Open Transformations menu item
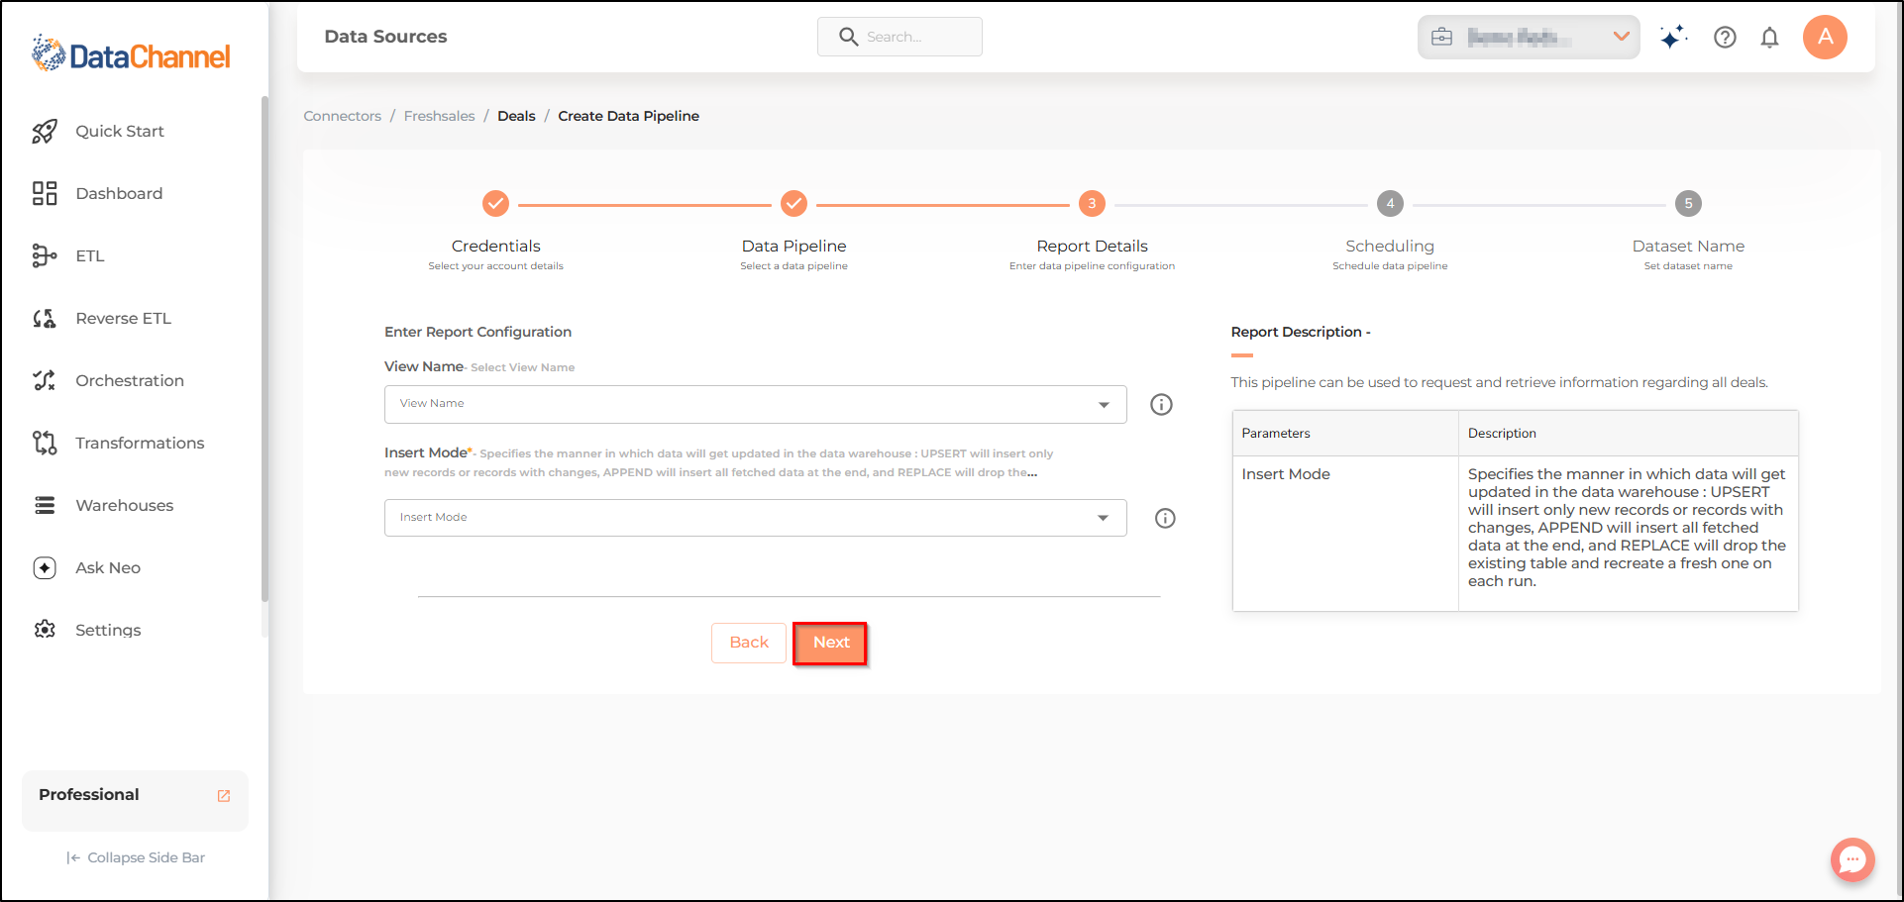Screen dimensions: 1904x902 coord(140,443)
